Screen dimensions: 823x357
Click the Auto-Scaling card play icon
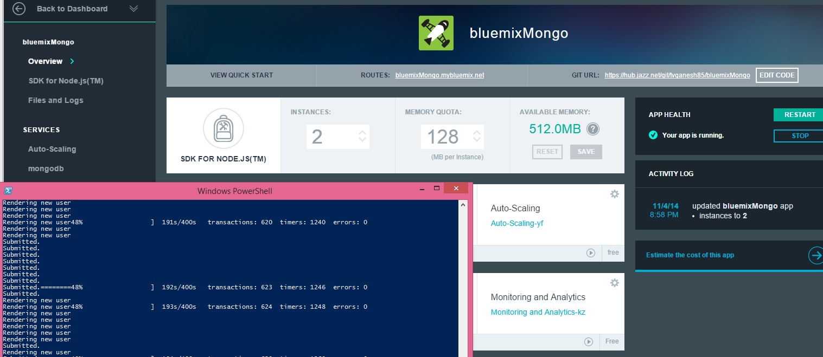pyautogui.click(x=590, y=252)
